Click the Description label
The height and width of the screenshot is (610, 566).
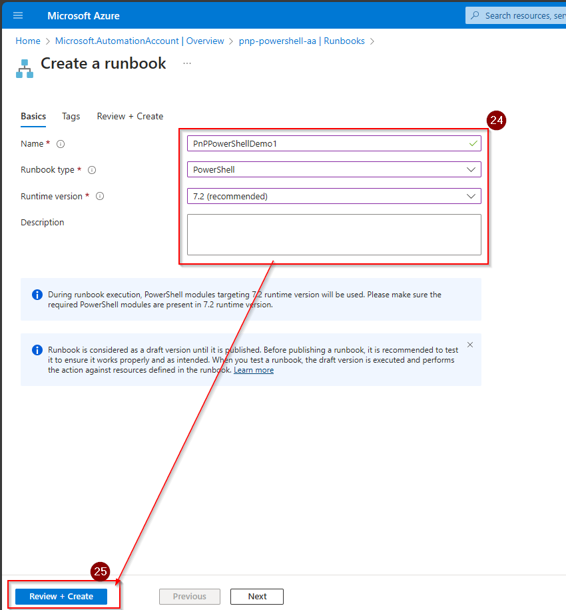(x=43, y=223)
